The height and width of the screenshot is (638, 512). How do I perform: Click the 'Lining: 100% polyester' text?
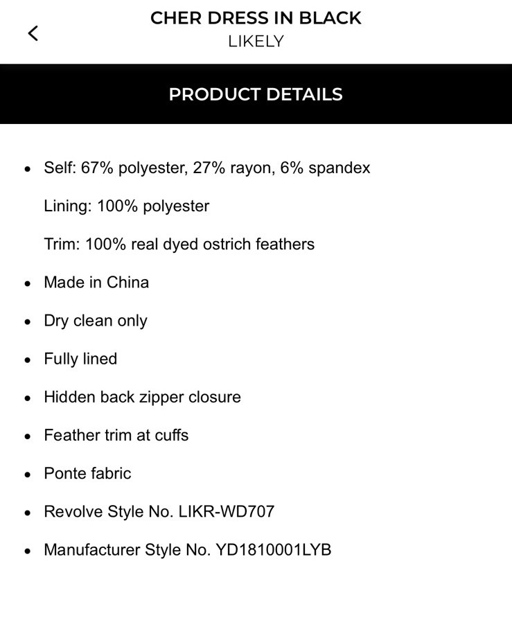click(126, 206)
